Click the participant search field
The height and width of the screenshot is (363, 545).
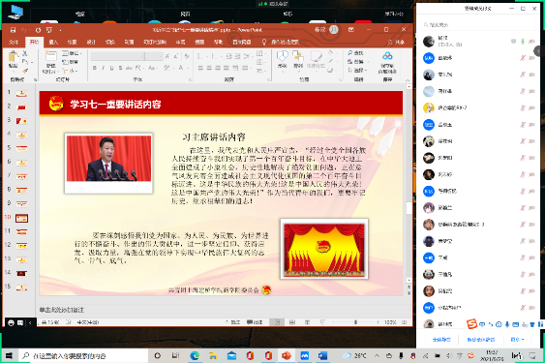477,25
